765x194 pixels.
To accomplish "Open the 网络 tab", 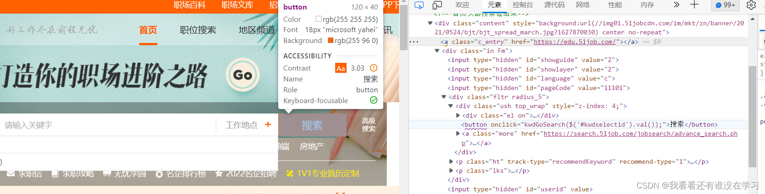I will (x=583, y=5).
